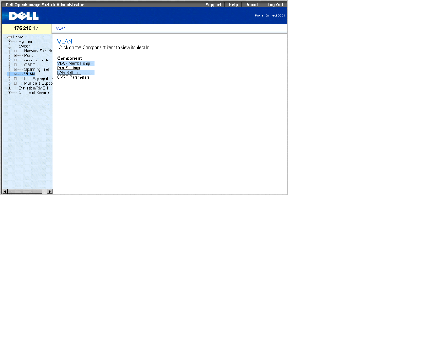This screenshot has height=337, width=423.
Task: Click the Component column header
Action: coord(69,58)
